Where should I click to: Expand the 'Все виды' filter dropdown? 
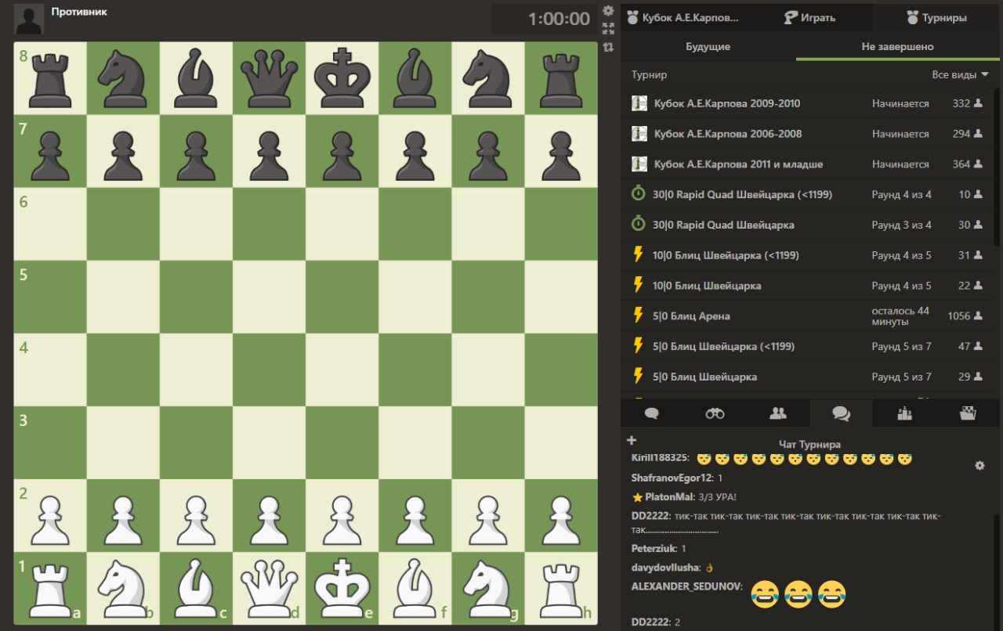960,75
